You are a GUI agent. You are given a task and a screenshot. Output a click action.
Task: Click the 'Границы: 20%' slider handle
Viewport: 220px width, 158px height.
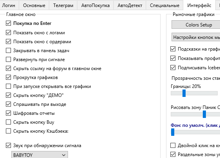(x=184, y=93)
